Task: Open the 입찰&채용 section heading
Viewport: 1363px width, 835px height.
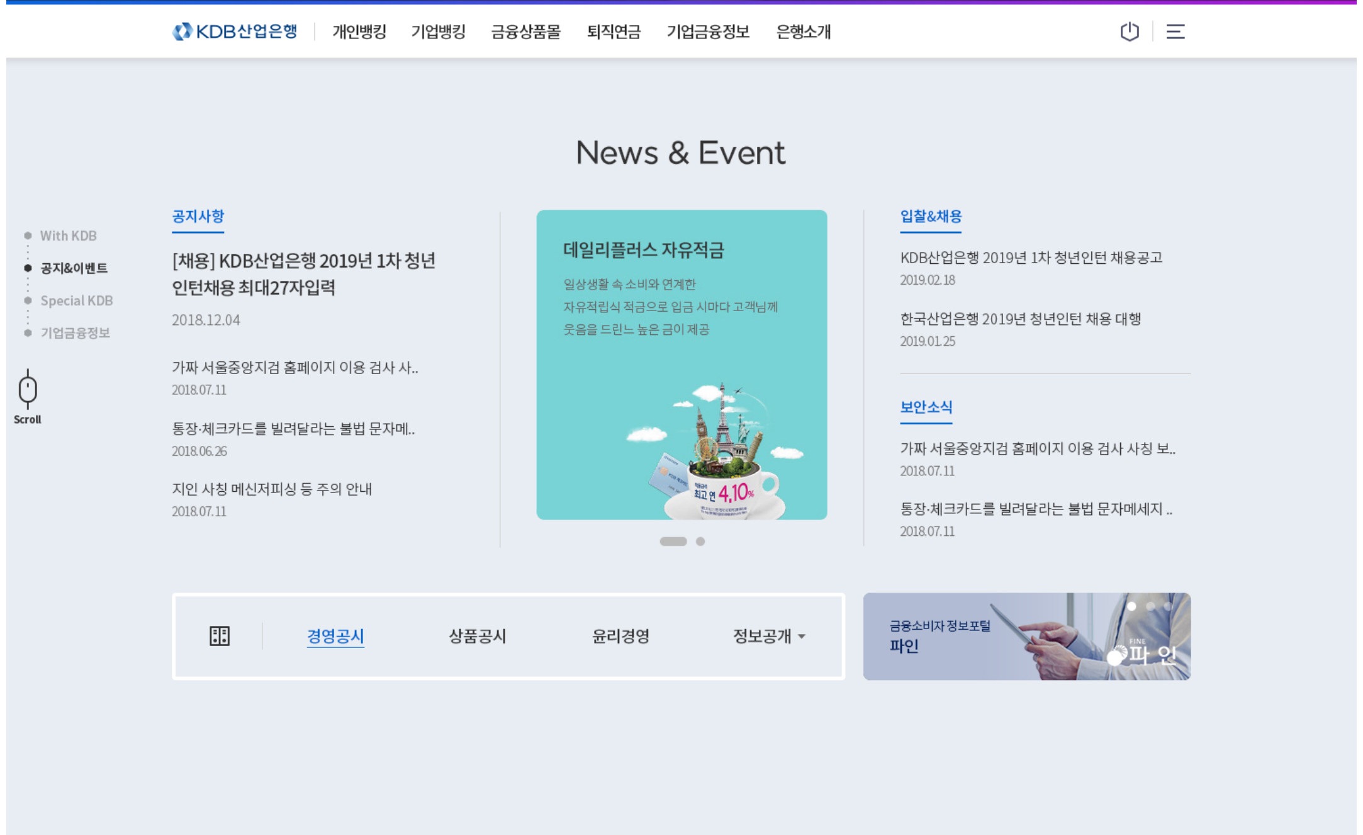Action: [x=931, y=217]
